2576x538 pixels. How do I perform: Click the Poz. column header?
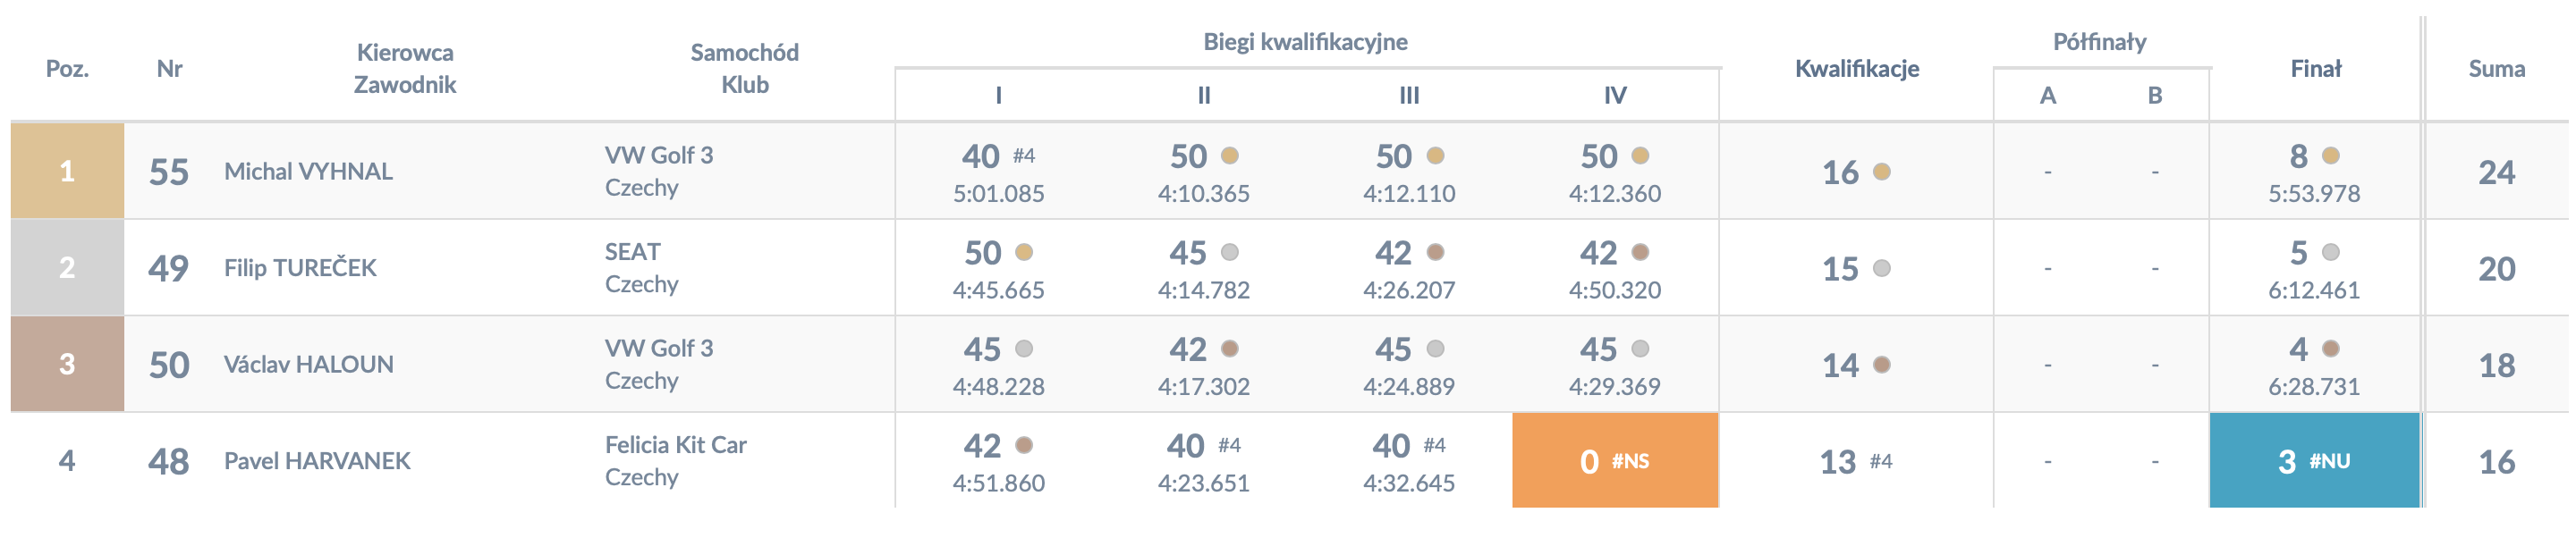67,69
